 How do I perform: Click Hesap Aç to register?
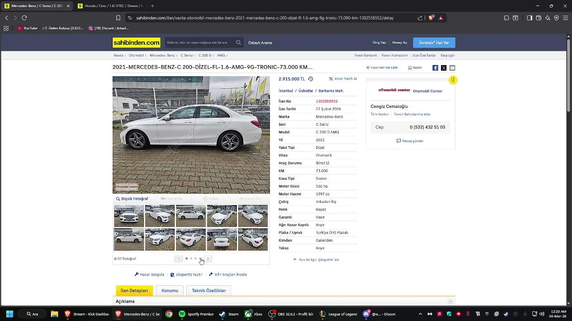pyautogui.click(x=400, y=43)
